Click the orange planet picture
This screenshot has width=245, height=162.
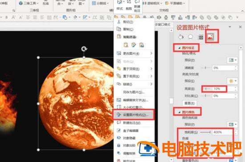76,104
